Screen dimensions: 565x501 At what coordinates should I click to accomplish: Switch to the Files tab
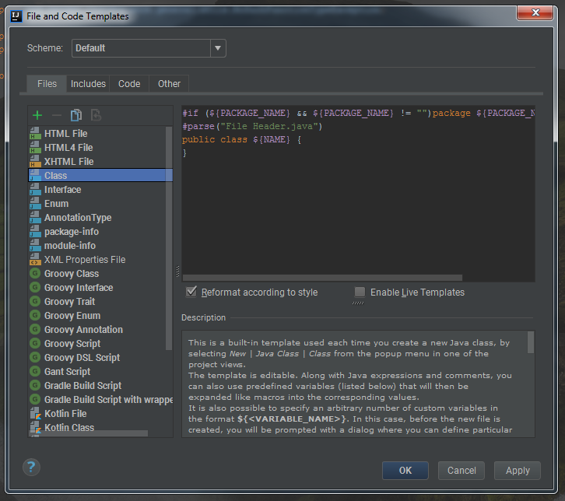47,84
